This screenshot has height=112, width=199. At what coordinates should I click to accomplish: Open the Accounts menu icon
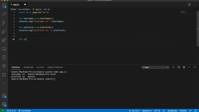(x=4, y=96)
